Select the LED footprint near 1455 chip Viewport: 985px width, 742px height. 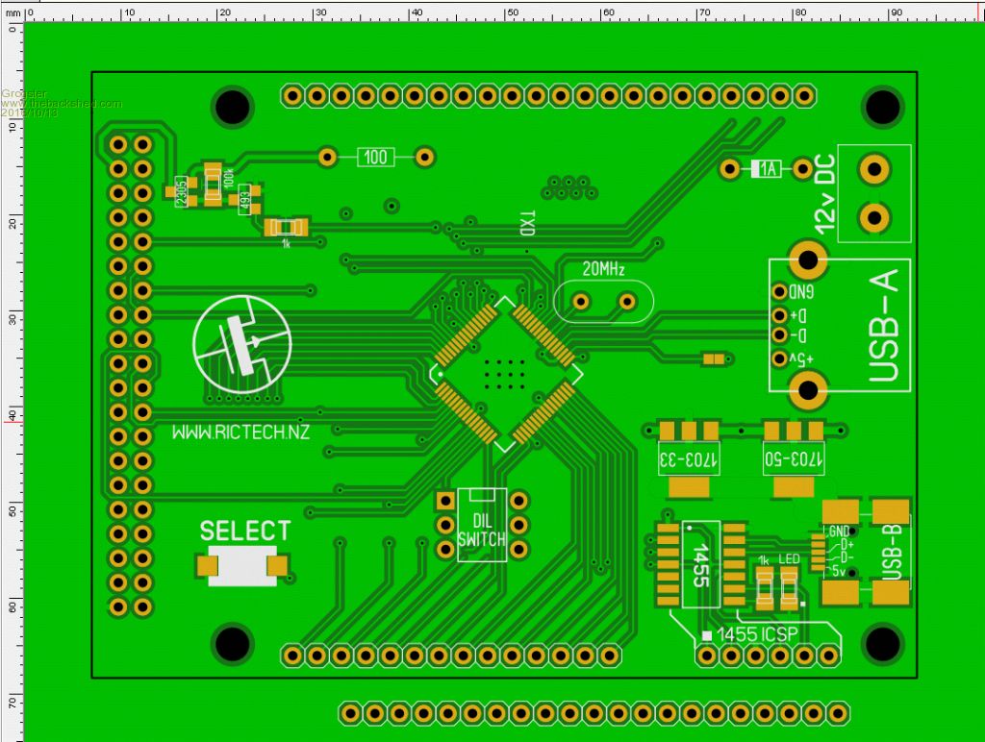789,585
